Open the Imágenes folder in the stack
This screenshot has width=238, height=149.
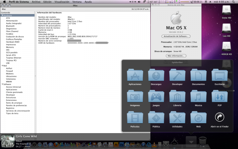(135, 96)
